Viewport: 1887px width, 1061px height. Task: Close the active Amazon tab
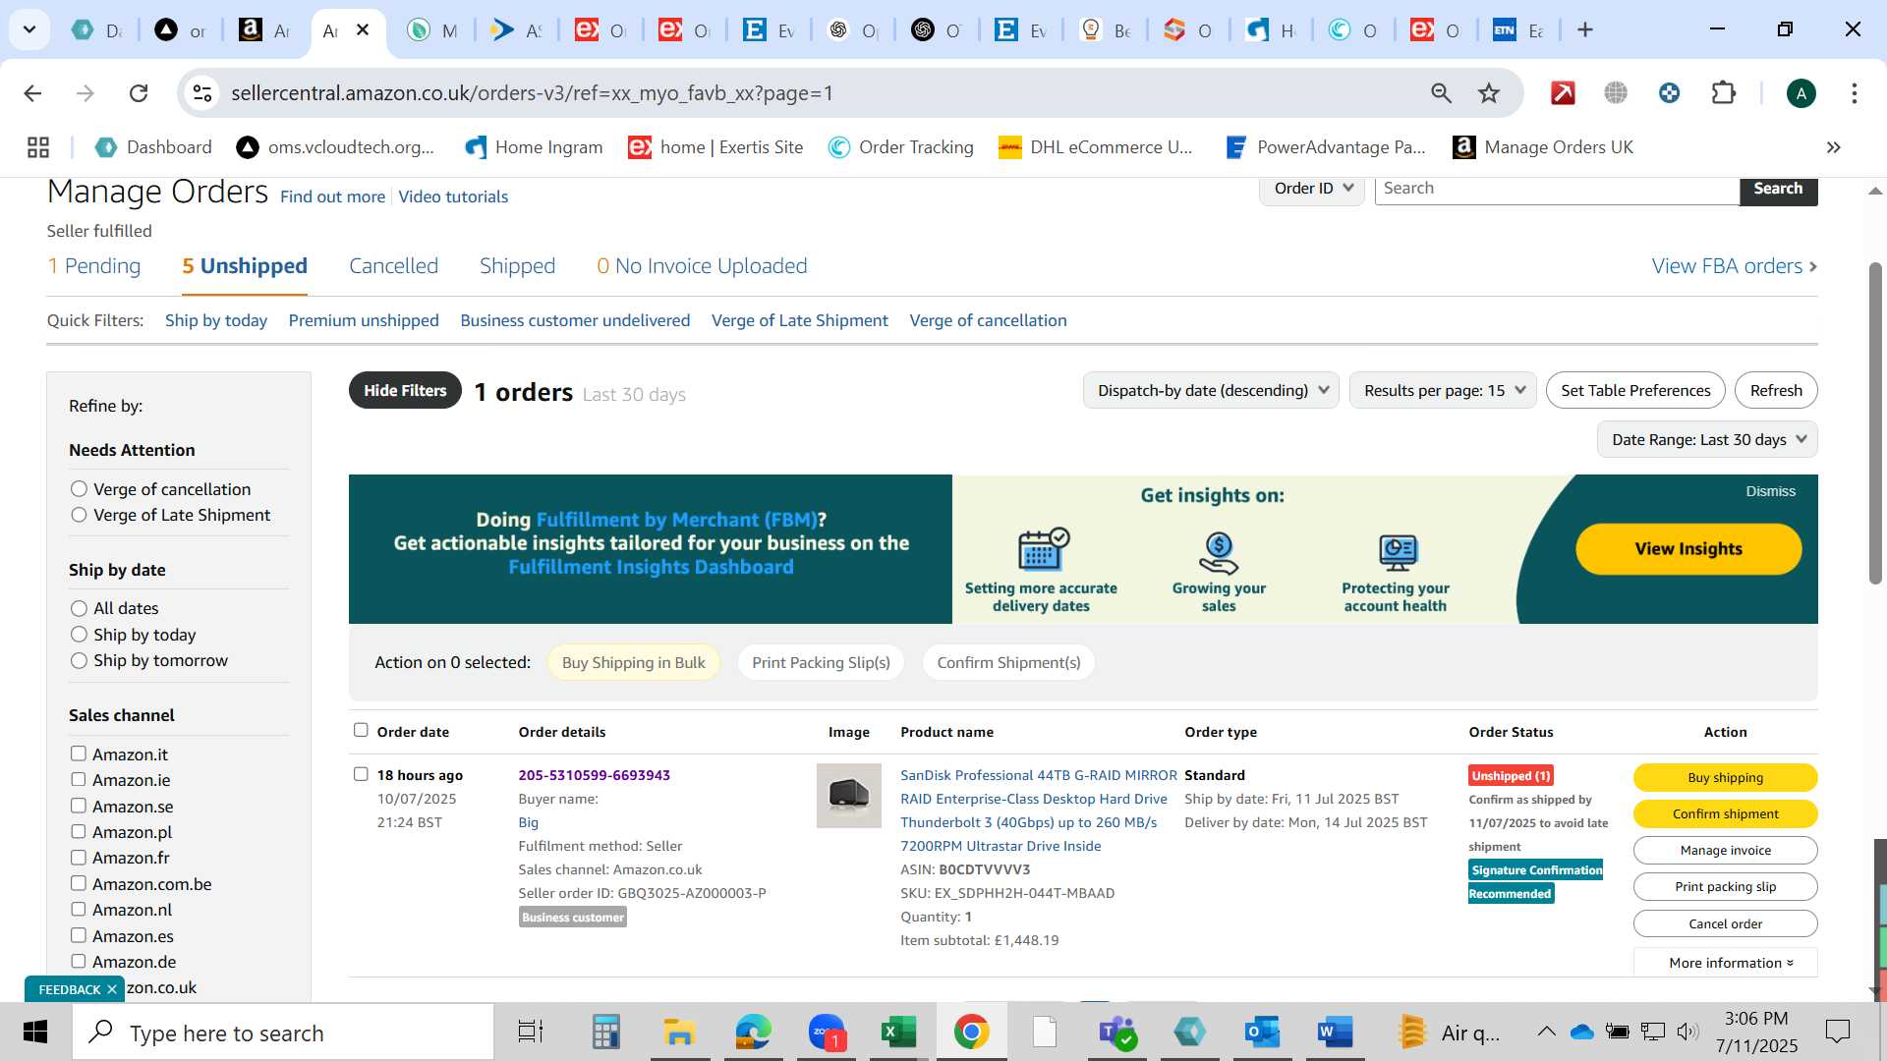[x=363, y=30]
